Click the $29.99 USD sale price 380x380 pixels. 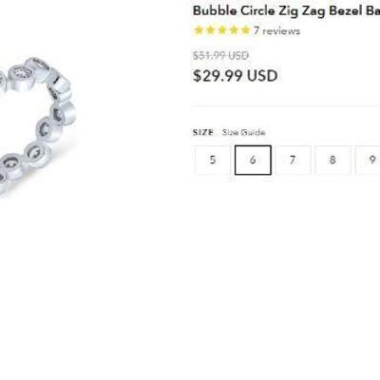pyautogui.click(x=236, y=76)
